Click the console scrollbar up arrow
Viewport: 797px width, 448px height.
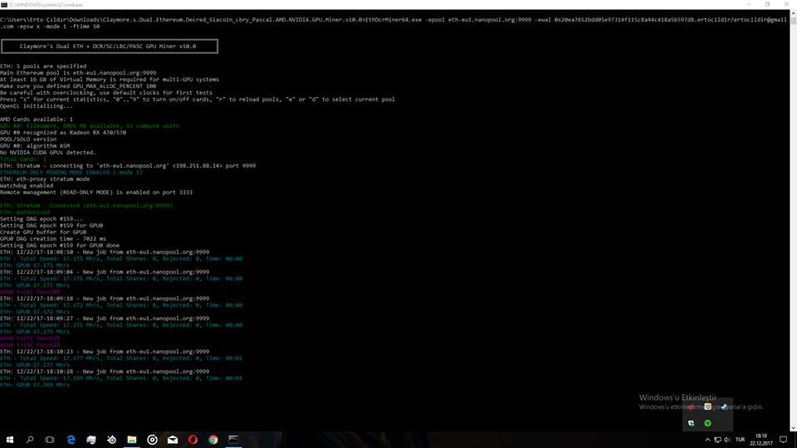point(793,14)
